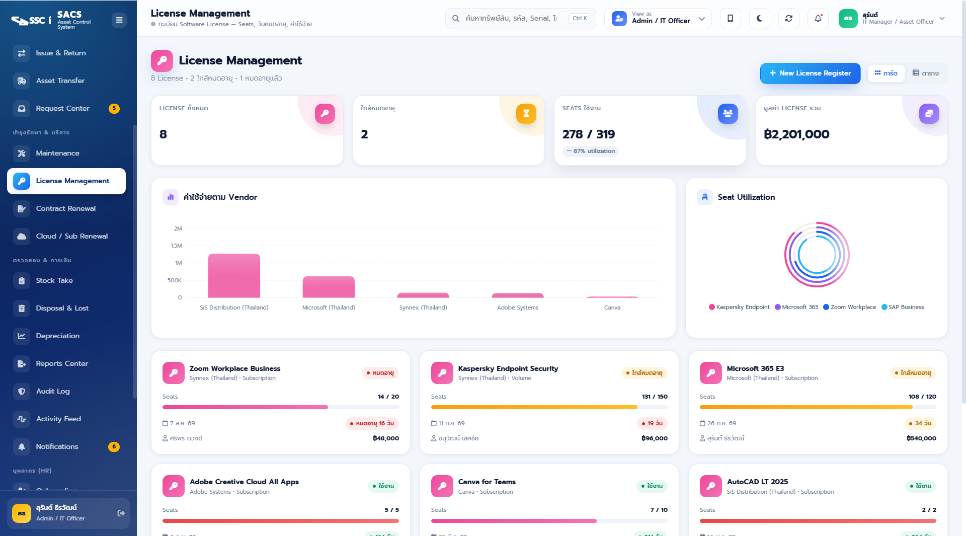Collapse sidebar with hamburger menu icon
Viewport: 966px width, 536px height.
click(x=119, y=20)
